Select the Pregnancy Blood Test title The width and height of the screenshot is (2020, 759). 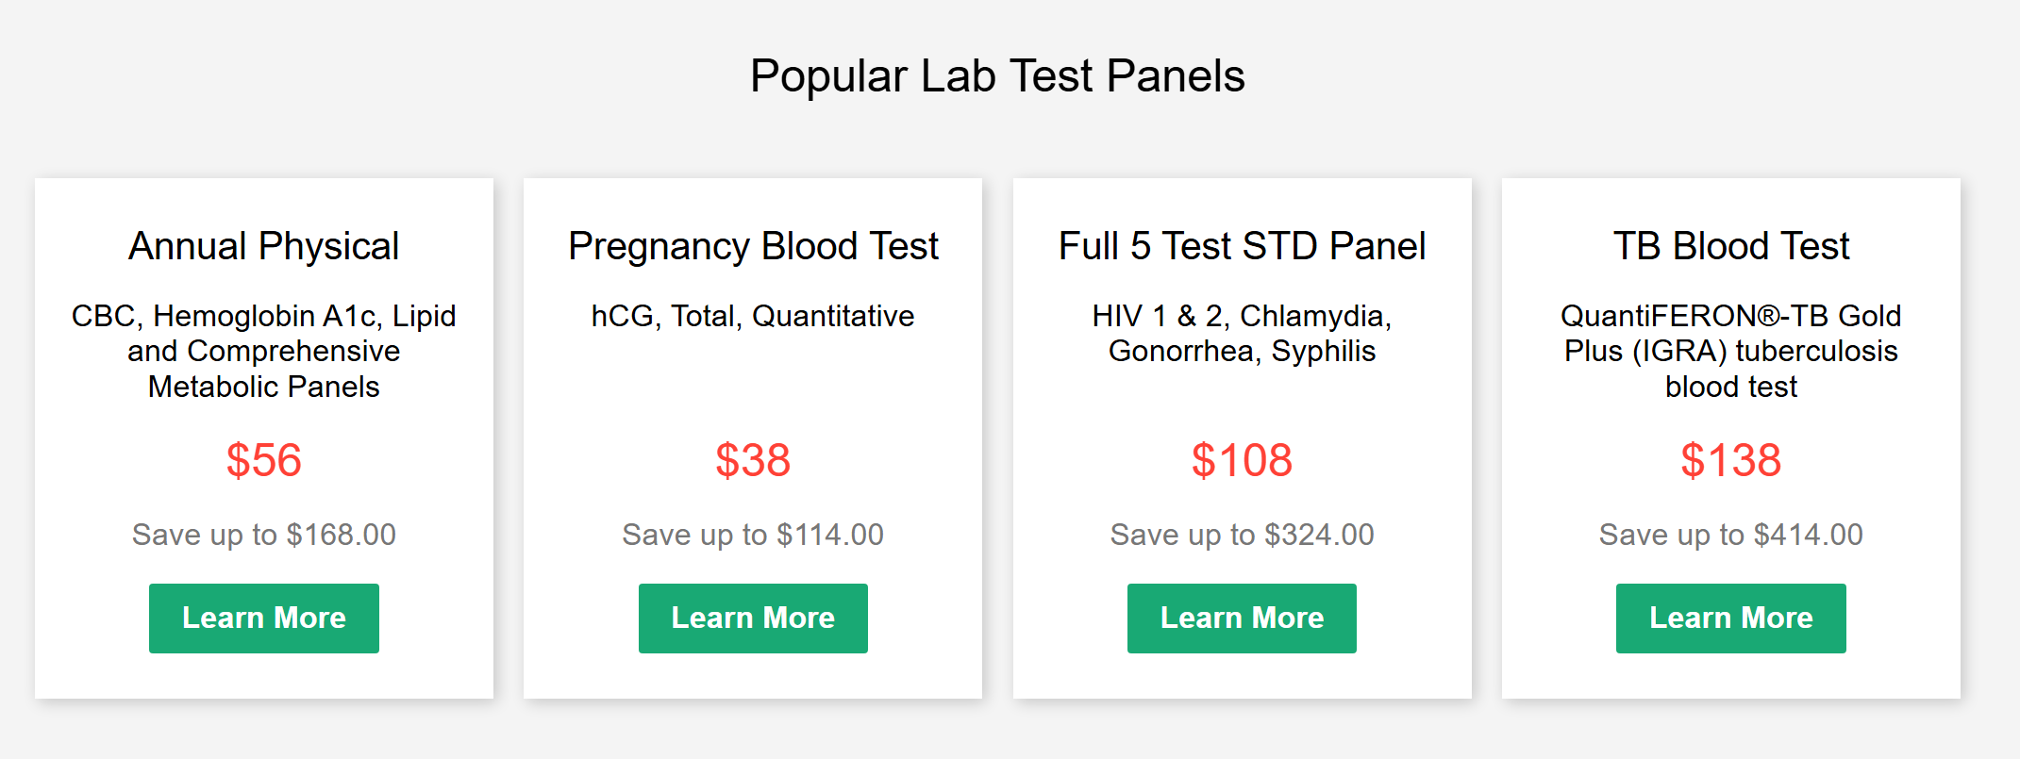pyautogui.click(x=753, y=247)
